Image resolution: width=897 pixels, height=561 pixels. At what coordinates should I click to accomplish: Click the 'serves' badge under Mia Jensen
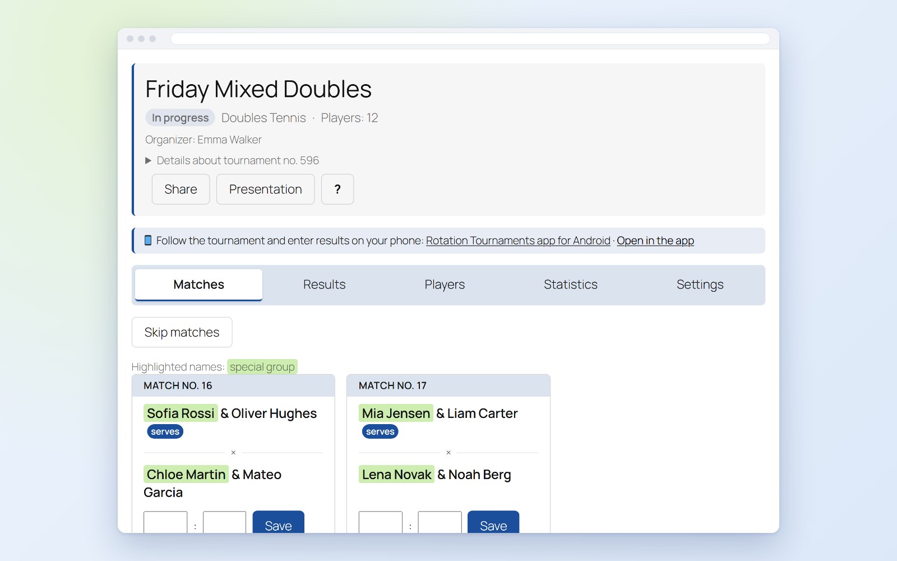[x=380, y=431]
